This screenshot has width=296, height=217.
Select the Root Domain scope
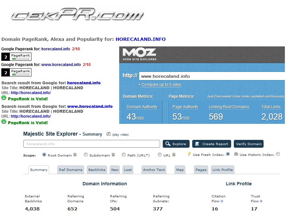pyautogui.click(x=44, y=155)
